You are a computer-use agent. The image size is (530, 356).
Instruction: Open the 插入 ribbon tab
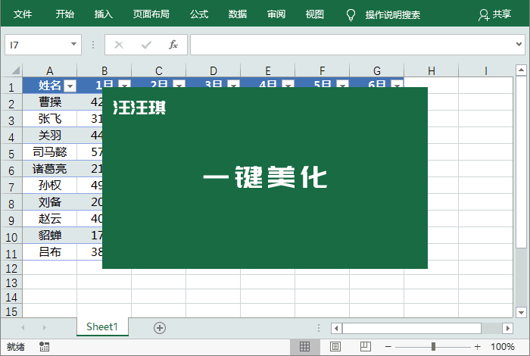tap(104, 14)
